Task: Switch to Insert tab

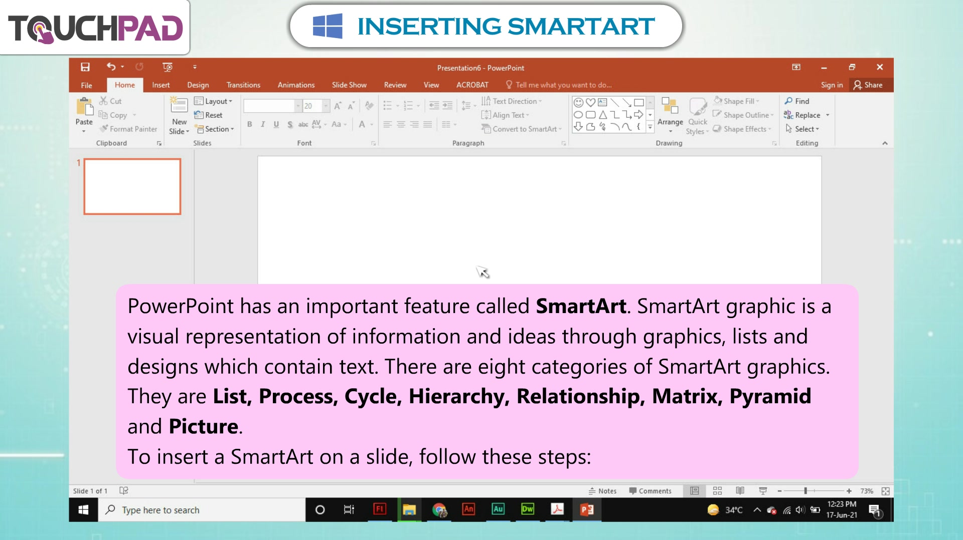Action: 161,85
